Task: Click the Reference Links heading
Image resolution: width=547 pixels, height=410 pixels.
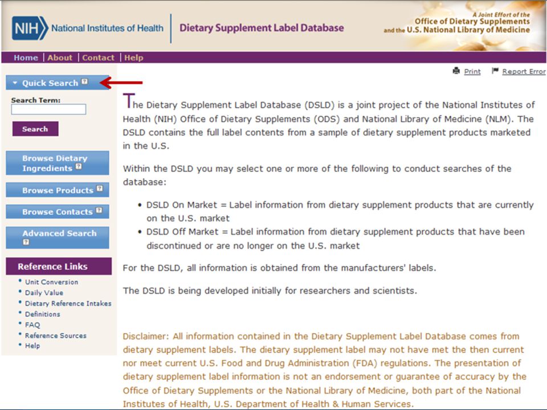Action: pos(52,266)
